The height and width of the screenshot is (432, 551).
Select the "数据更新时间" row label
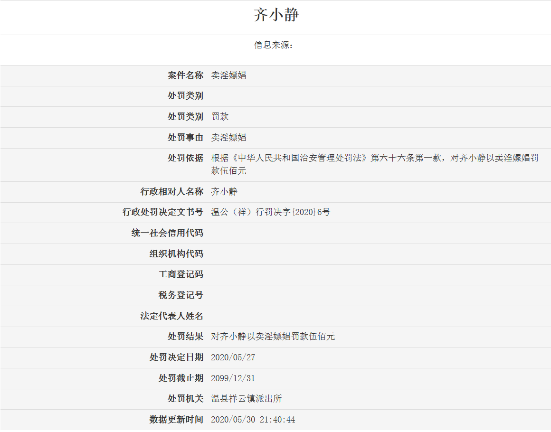[176, 420]
